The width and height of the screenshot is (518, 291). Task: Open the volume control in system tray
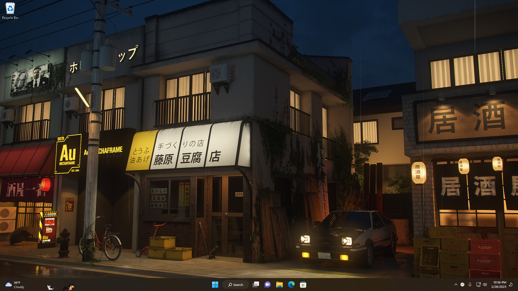pos(485,285)
